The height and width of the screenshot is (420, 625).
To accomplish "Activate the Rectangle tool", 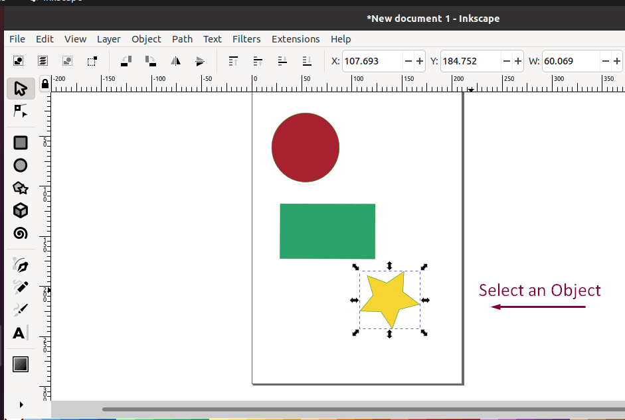I will (20, 143).
